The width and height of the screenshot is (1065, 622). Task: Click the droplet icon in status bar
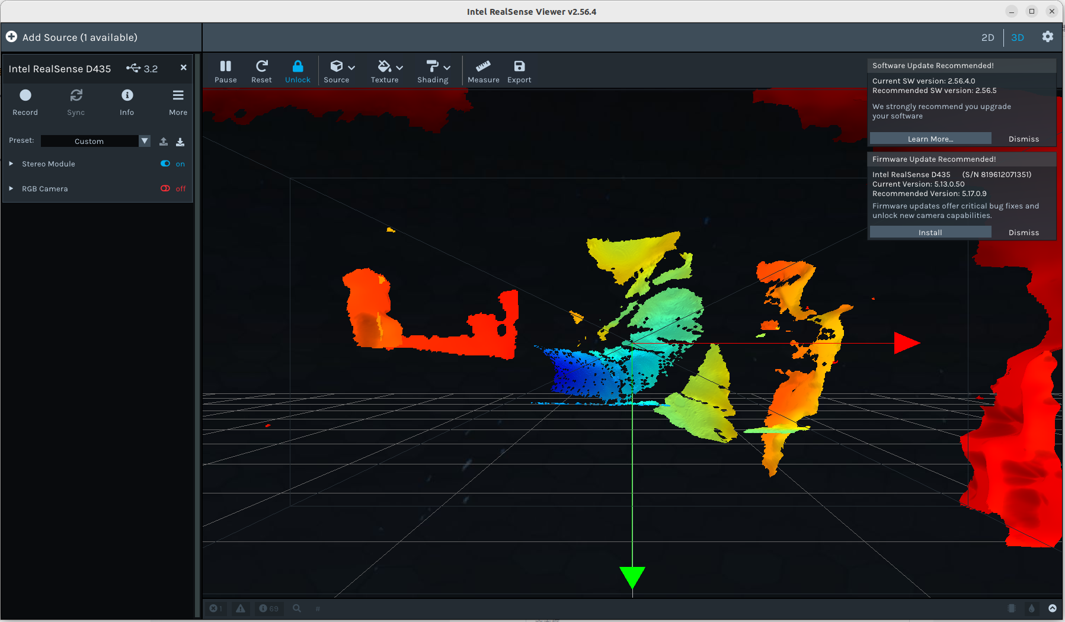(1032, 608)
